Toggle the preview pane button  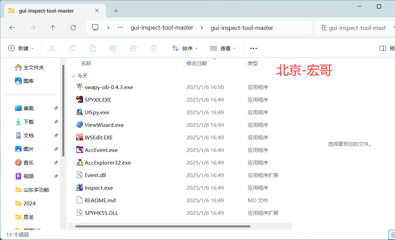click(x=383, y=48)
